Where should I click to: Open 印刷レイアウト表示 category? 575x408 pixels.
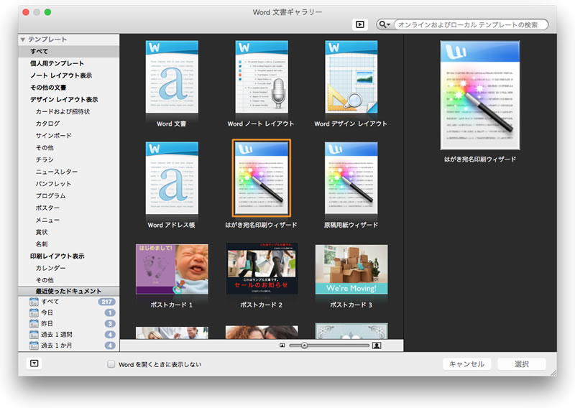click(57, 256)
